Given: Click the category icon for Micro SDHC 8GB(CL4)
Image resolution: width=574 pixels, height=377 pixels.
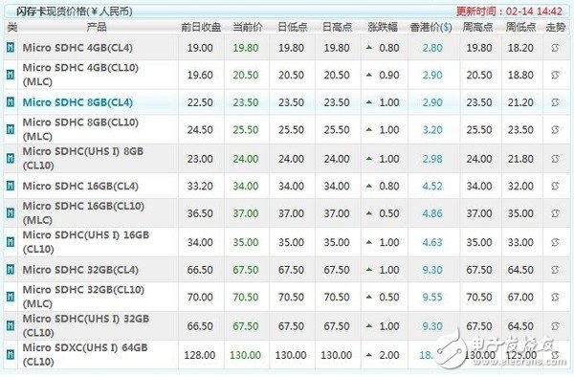Looking at the screenshot, I should 11,102.
